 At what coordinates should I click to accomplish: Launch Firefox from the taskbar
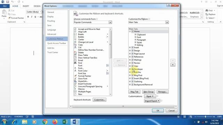point(55,122)
